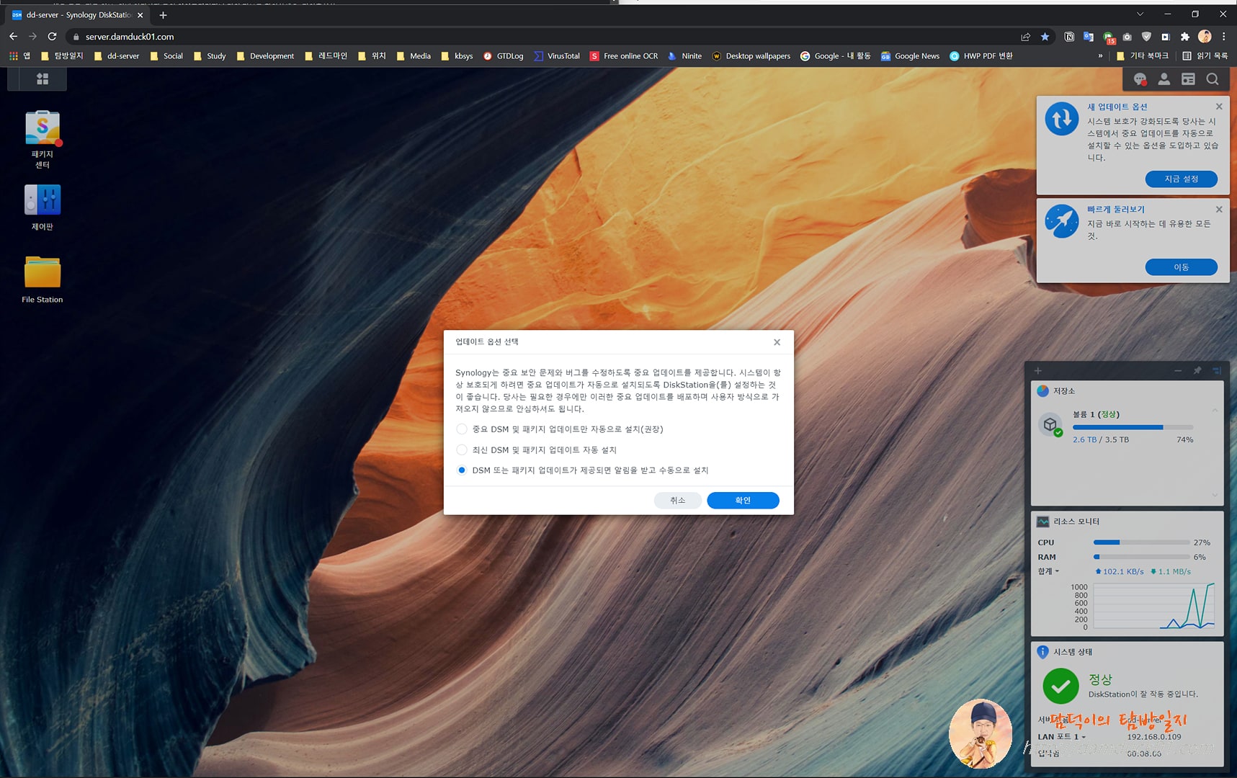Minimize the widget panel with the dash icon
The width and height of the screenshot is (1237, 778).
coord(1178,371)
